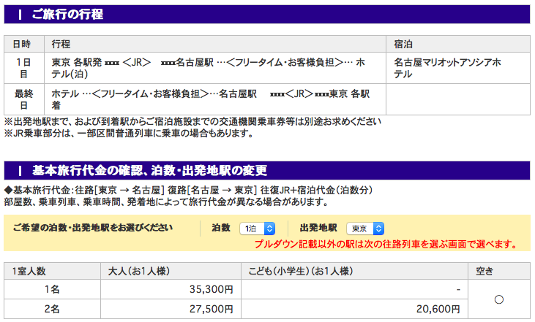Click the red プルダウン記載以外の駅 notice
The image size is (535, 322).
386,244
